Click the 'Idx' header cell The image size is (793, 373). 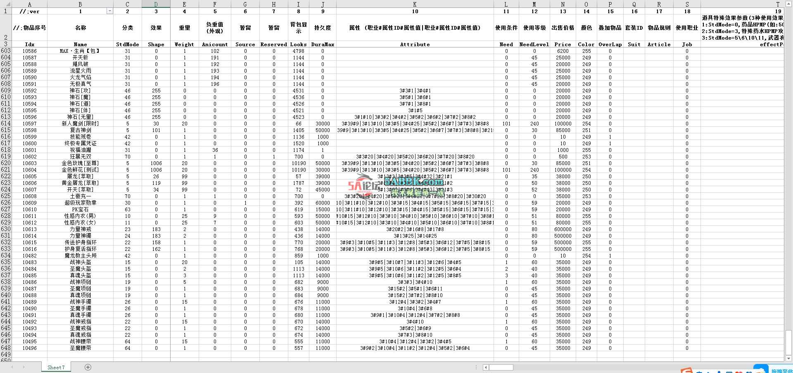pyautogui.click(x=29, y=44)
